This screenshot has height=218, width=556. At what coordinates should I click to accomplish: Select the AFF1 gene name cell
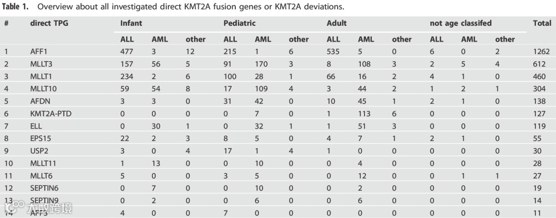point(39,51)
